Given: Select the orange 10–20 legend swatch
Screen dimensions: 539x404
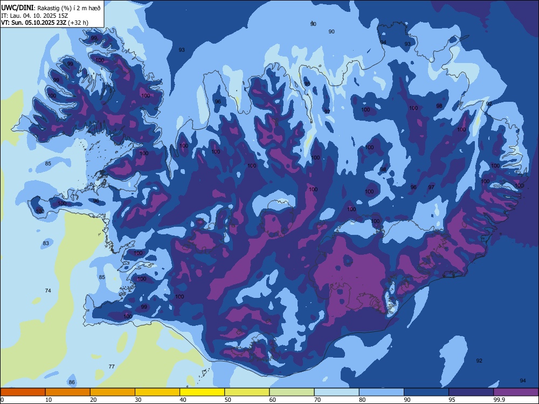Looking at the screenshot, I should point(68,392).
